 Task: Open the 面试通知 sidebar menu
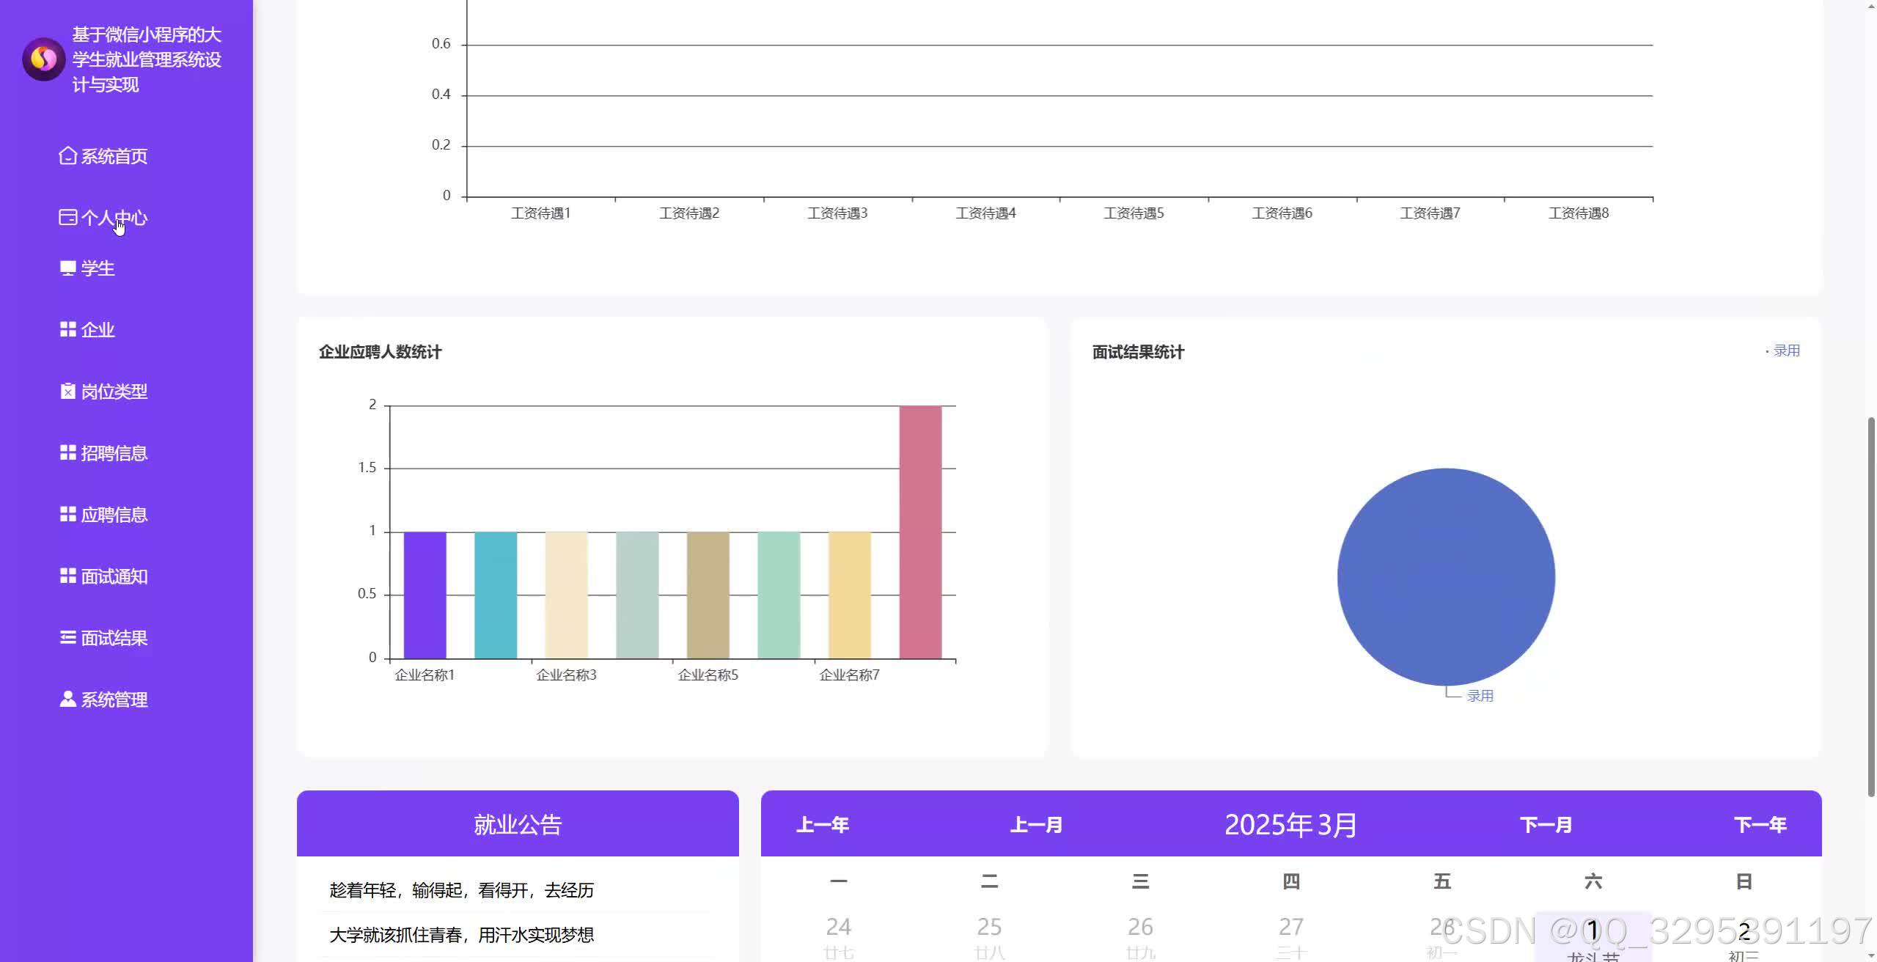(114, 576)
